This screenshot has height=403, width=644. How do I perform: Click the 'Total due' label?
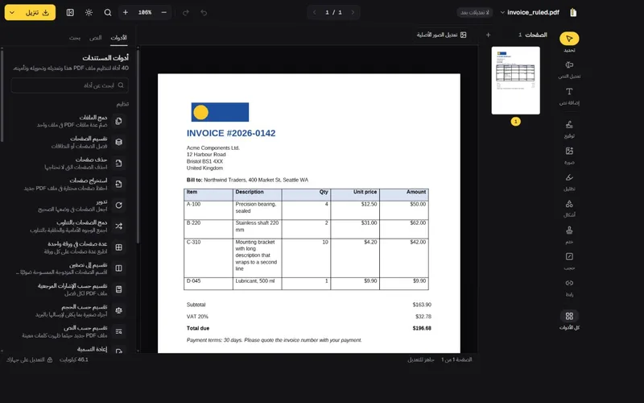click(198, 328)
